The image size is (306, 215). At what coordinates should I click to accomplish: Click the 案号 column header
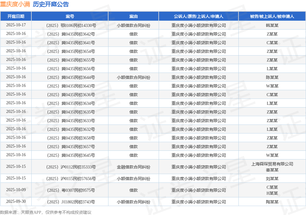(x=70, y=16)
